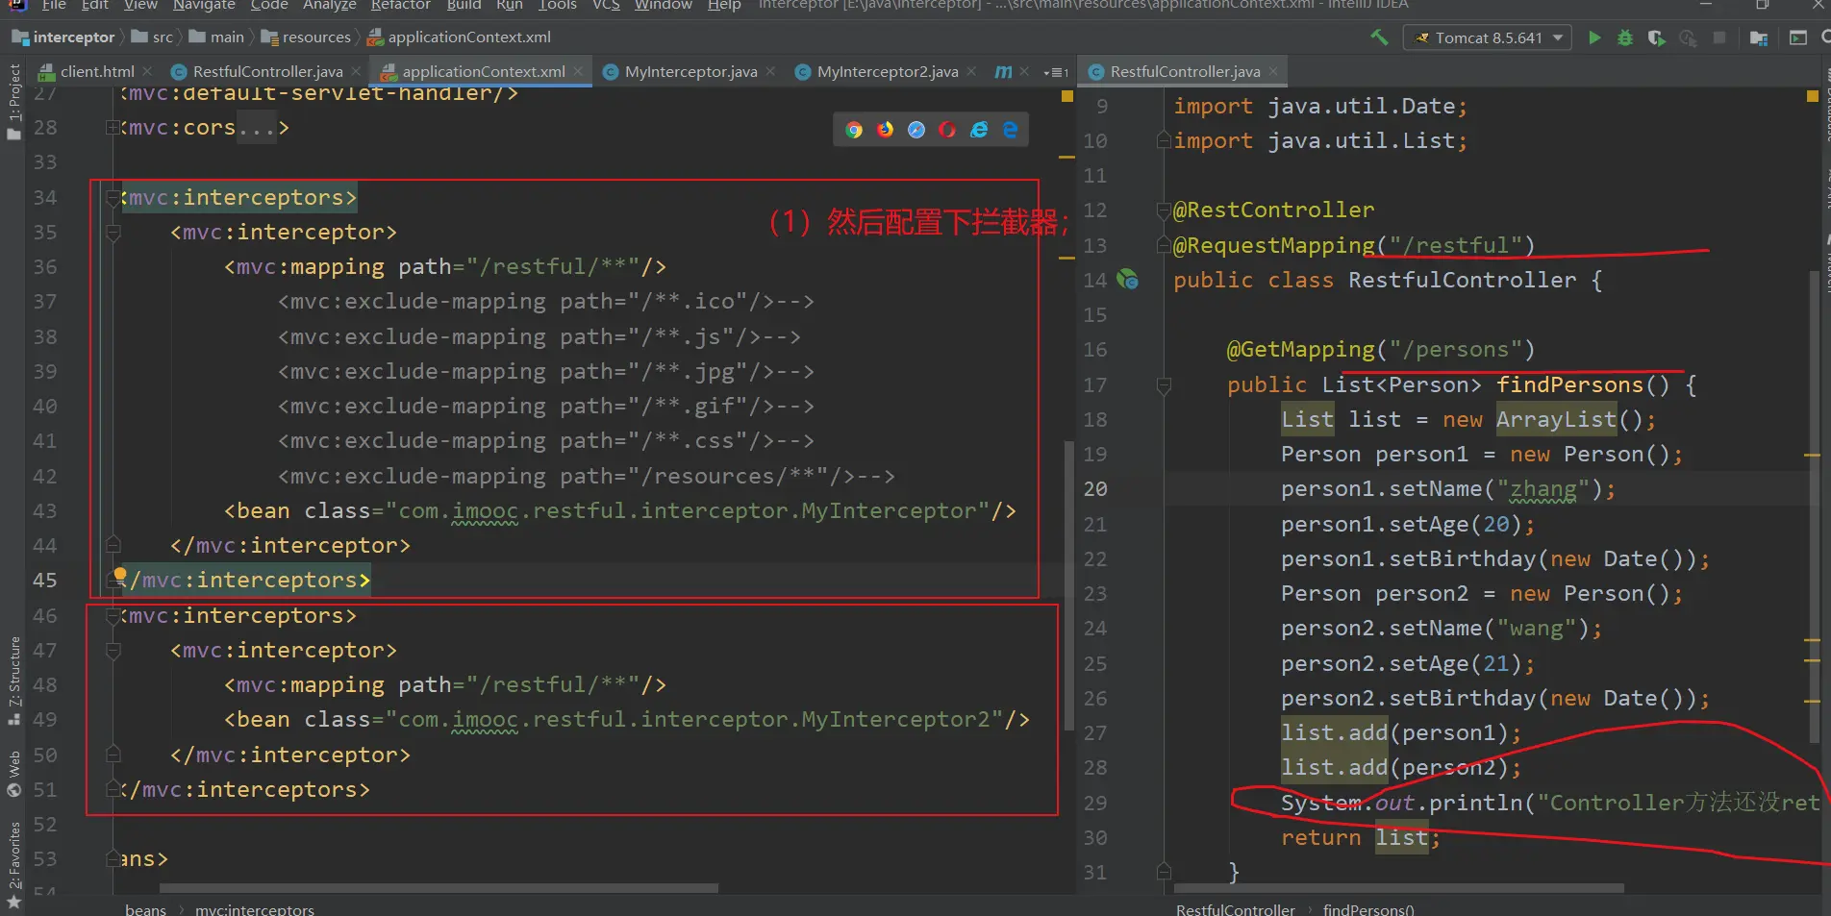Click the intention lightbulb on line 45
The height and width of the screenshot is (916, 1831).
coord(119,576)
